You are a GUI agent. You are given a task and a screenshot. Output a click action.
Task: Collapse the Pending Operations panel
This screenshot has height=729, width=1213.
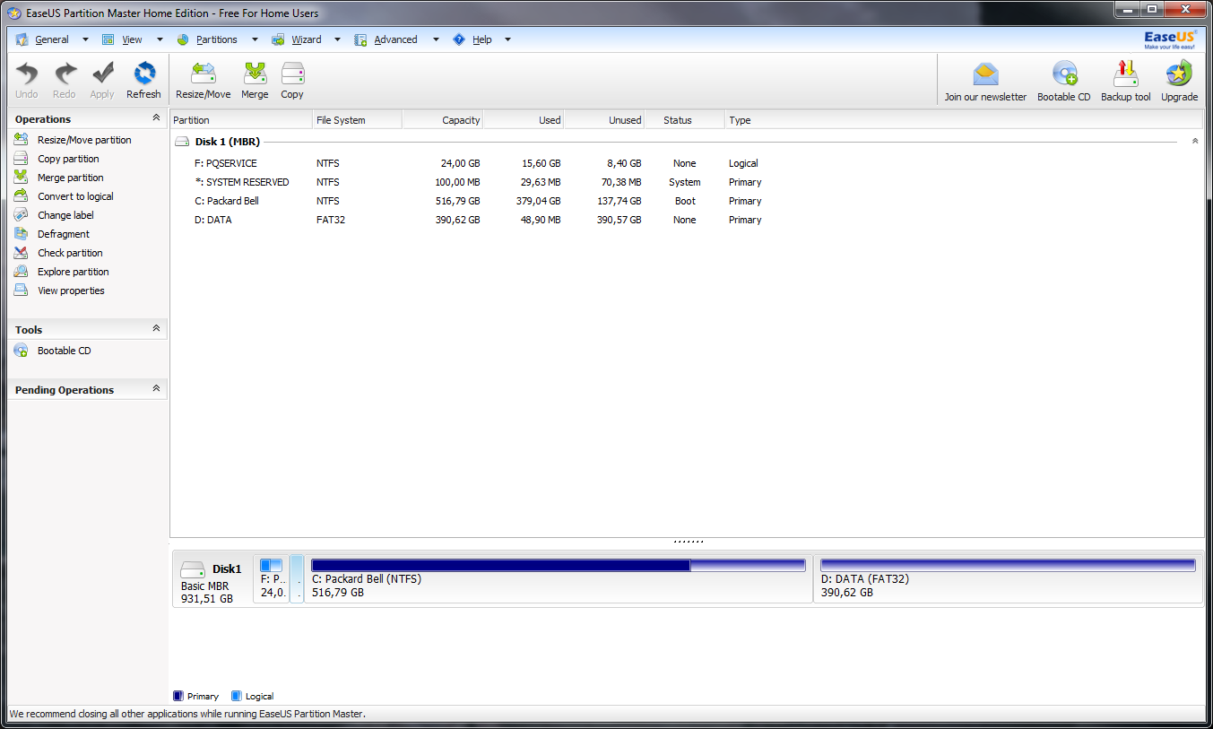pos(156,388)
